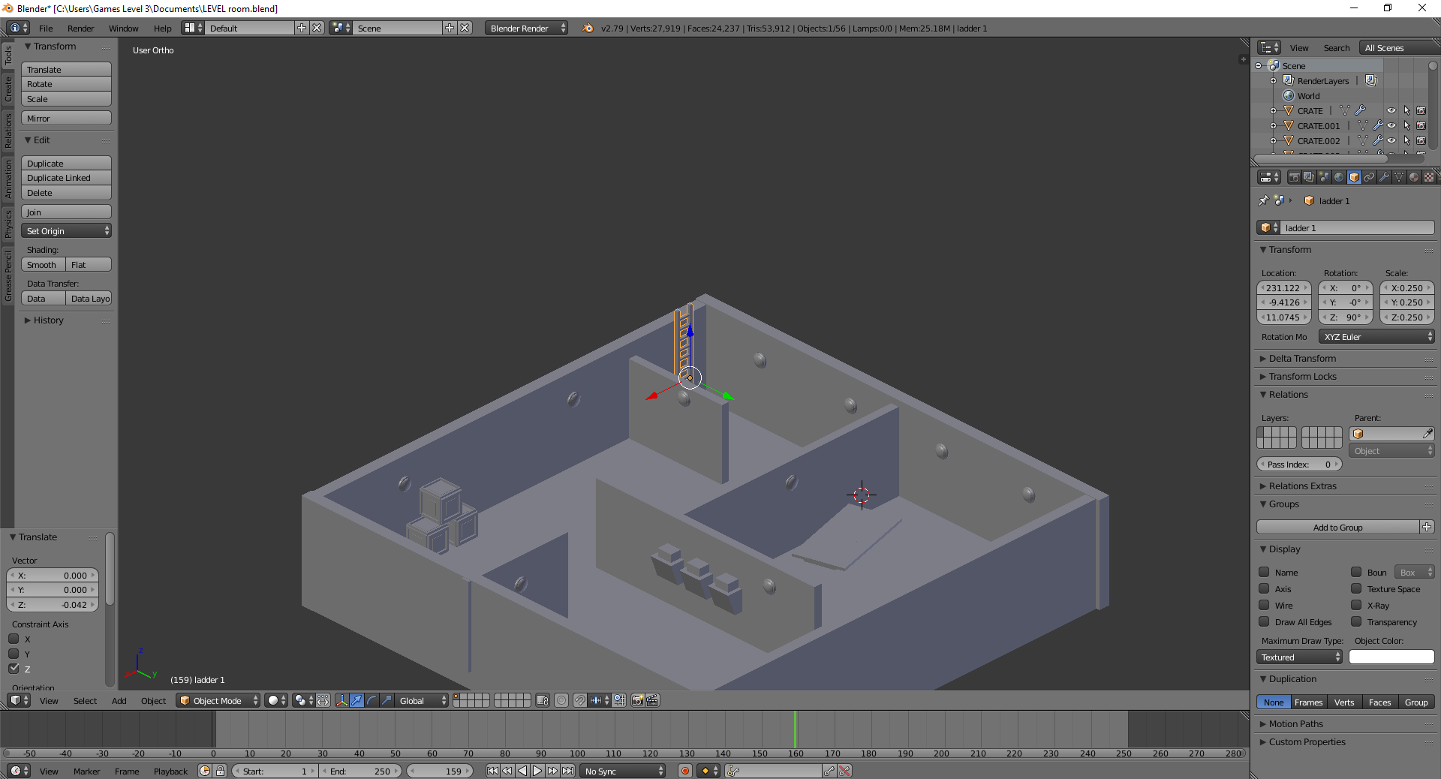Click the Duplicate Linked button
Screen dimensions: 1441x779
point(67,178)
